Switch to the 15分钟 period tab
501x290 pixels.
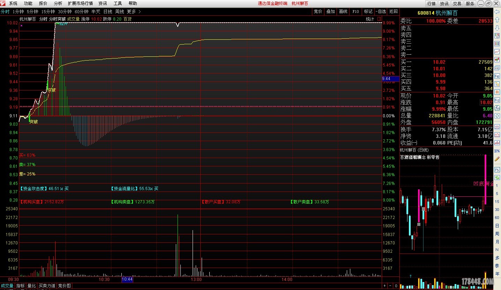point(48,11)
